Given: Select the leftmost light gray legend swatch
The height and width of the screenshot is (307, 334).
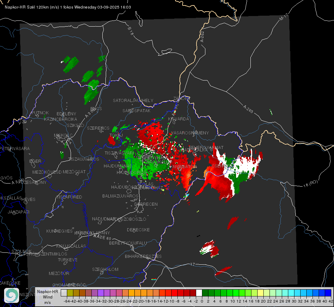Looking at the screenshot, I should click(x=64, y=293).
